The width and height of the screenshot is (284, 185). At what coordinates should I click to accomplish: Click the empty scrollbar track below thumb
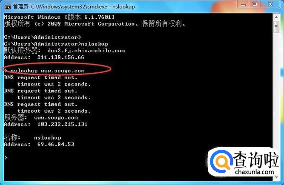tap(276, 91)
